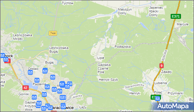Select the Pasternik label
The height and width of the screenshot is (112, 194).
(x=40, y=84)
